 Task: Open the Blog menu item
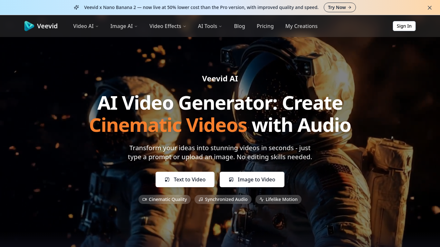(x=239, y=26)
